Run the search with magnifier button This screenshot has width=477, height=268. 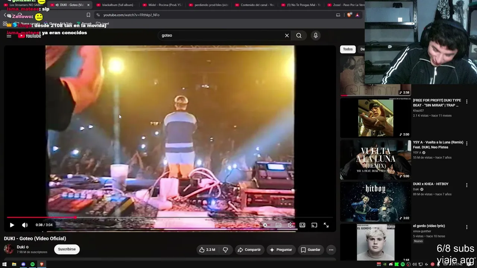click(x=299, y=35)
